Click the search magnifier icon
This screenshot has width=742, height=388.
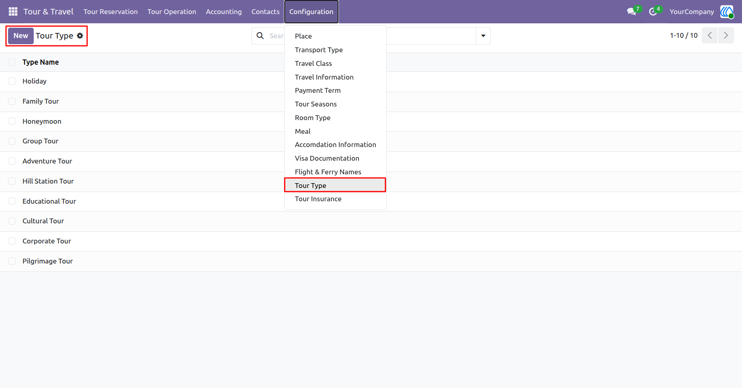tap(260, 36)
